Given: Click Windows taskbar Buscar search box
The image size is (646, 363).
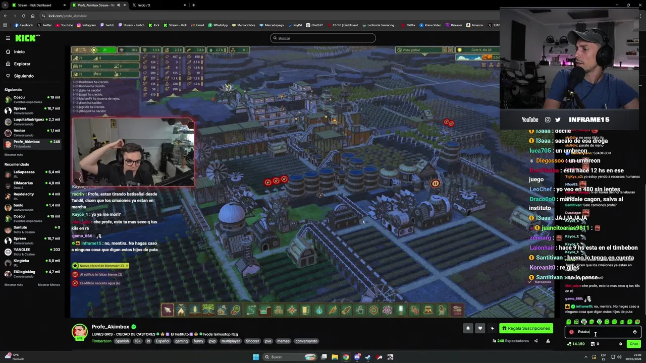Looking at the screenshot, I should tap(290, 357).
